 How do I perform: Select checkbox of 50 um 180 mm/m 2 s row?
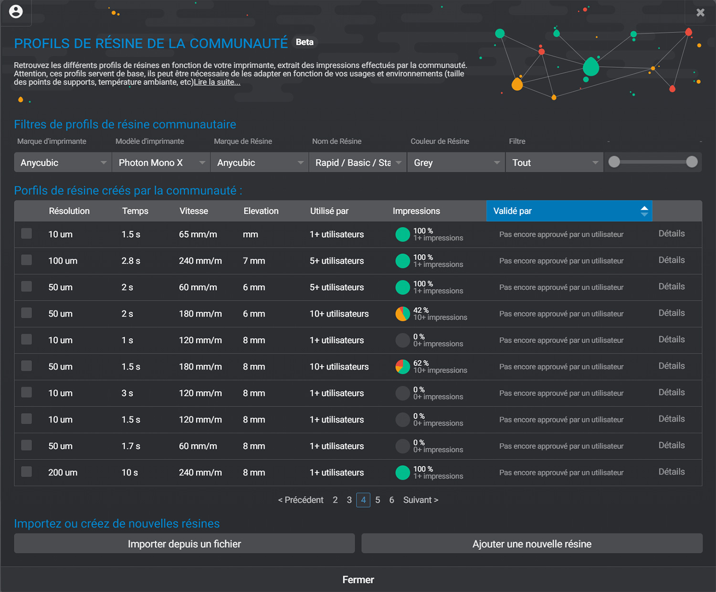(x=27, y=313)
